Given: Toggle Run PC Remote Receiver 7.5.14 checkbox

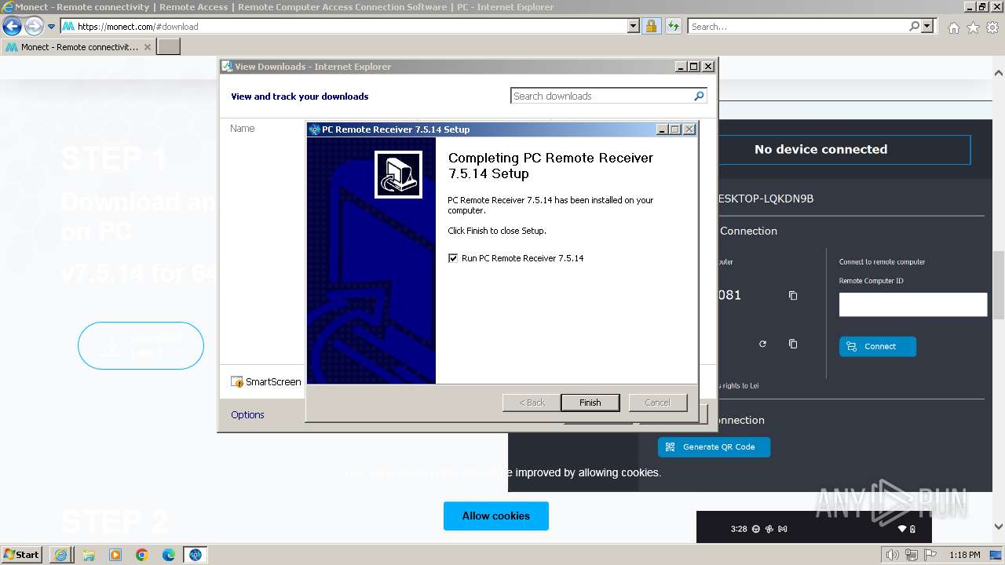Looking at the screenshot, I should point(453,258).
